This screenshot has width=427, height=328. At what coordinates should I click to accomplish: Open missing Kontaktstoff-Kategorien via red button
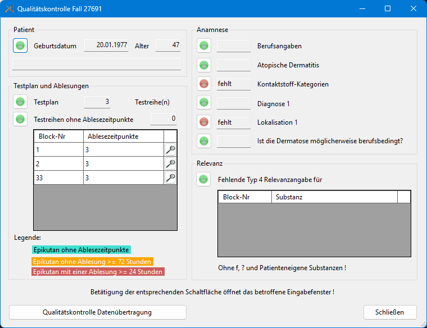pyautogui.click(x=204, y=84)
